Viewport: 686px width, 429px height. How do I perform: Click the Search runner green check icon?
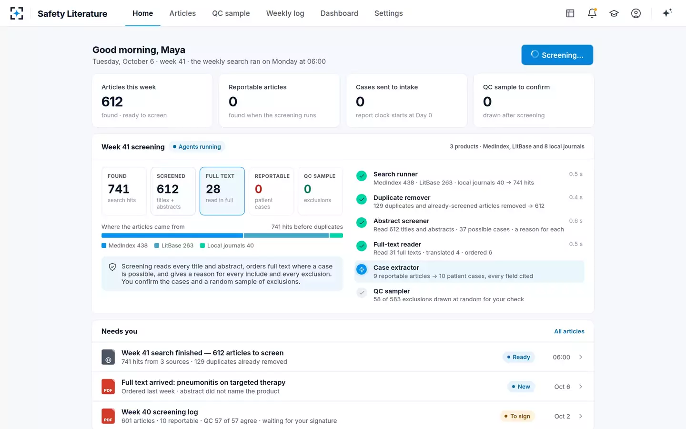coord(362,176)
